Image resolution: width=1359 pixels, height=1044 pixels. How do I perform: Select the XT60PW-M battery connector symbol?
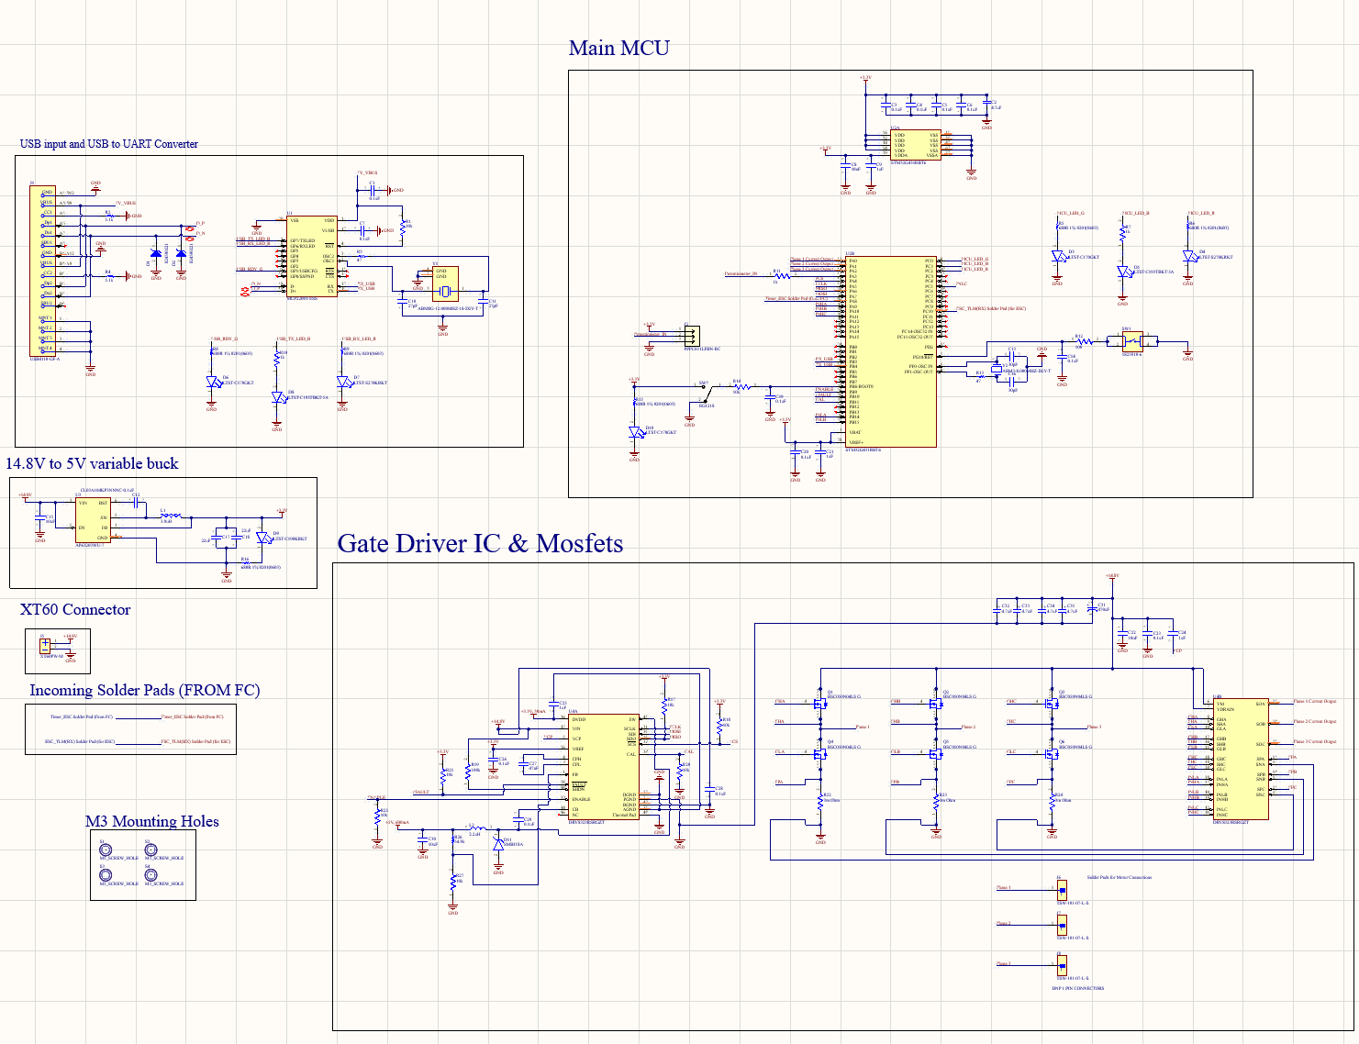[x=44, y=647]
